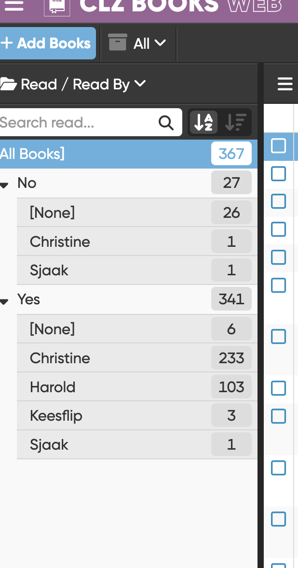Sort folders by count icon
This screenshot has height=568, width=298.
tap(236, 122)
